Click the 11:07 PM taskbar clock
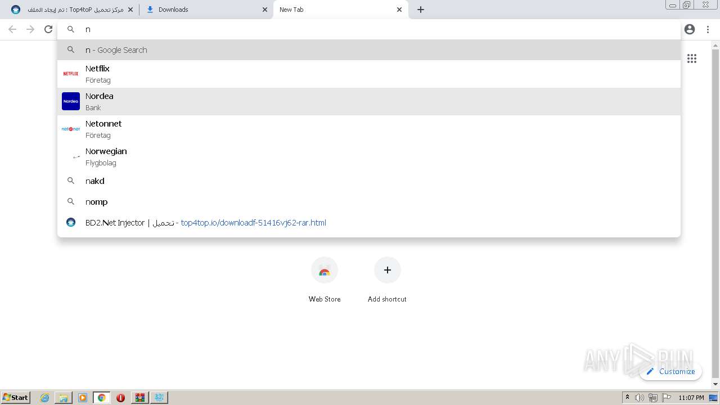 tap(691, 398)
